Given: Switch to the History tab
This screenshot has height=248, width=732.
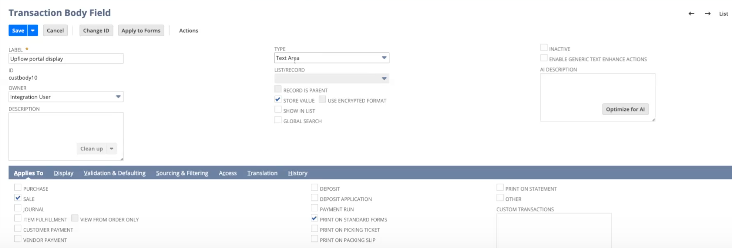Looking at the screenshot, I should 298,173.
